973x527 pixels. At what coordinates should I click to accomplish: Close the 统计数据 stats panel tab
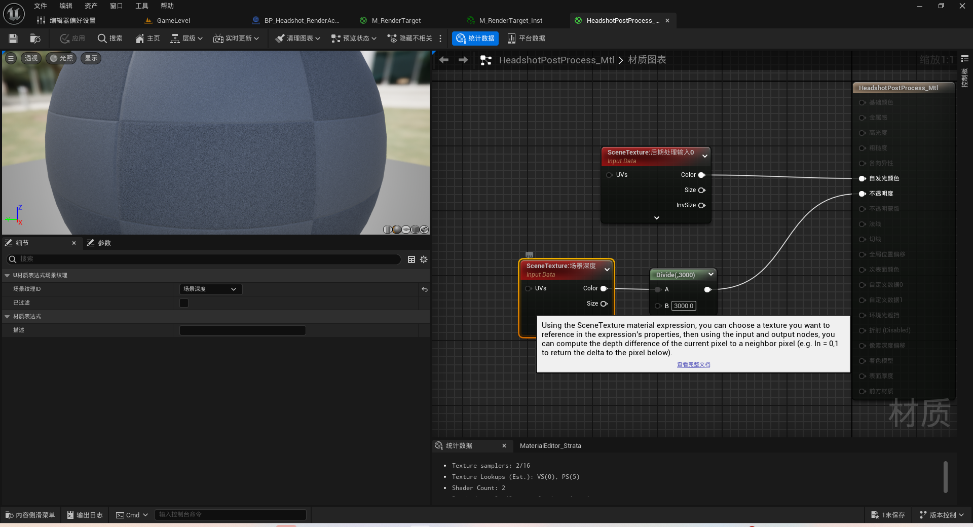[504, 446]
